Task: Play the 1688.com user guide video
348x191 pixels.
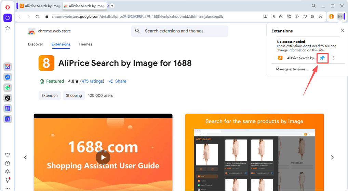Action: click(x=103, y=157)
